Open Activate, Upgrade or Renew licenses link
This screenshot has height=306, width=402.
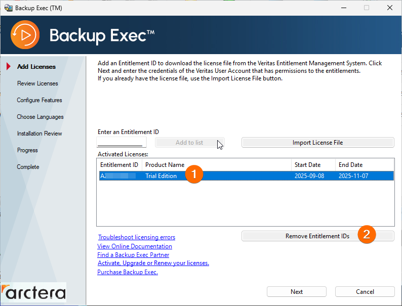click(x=153, y=263)
